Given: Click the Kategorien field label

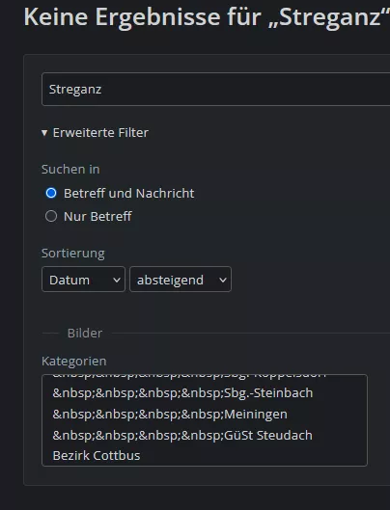Looking at the screenshot, I should (x=74, y=362).
